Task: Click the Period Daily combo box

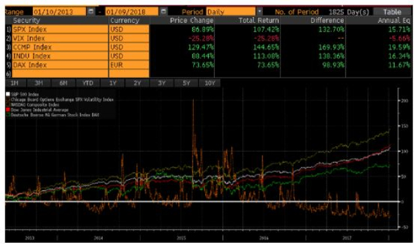Action: point(231,12)
